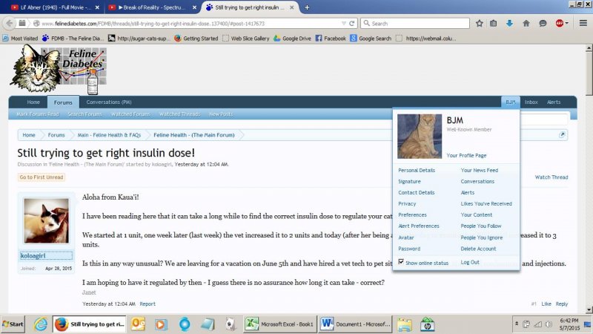Show hidden system tray icons
This screenshot has width=593, height=334.
click(517, 324)
